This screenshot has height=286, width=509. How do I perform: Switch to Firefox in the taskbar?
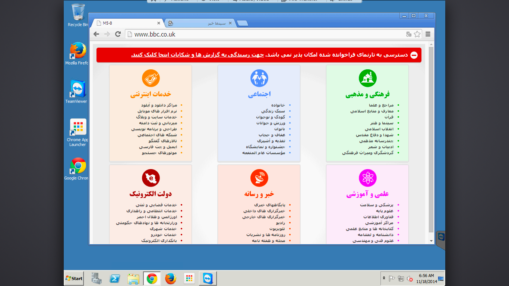tap(171, 278)
